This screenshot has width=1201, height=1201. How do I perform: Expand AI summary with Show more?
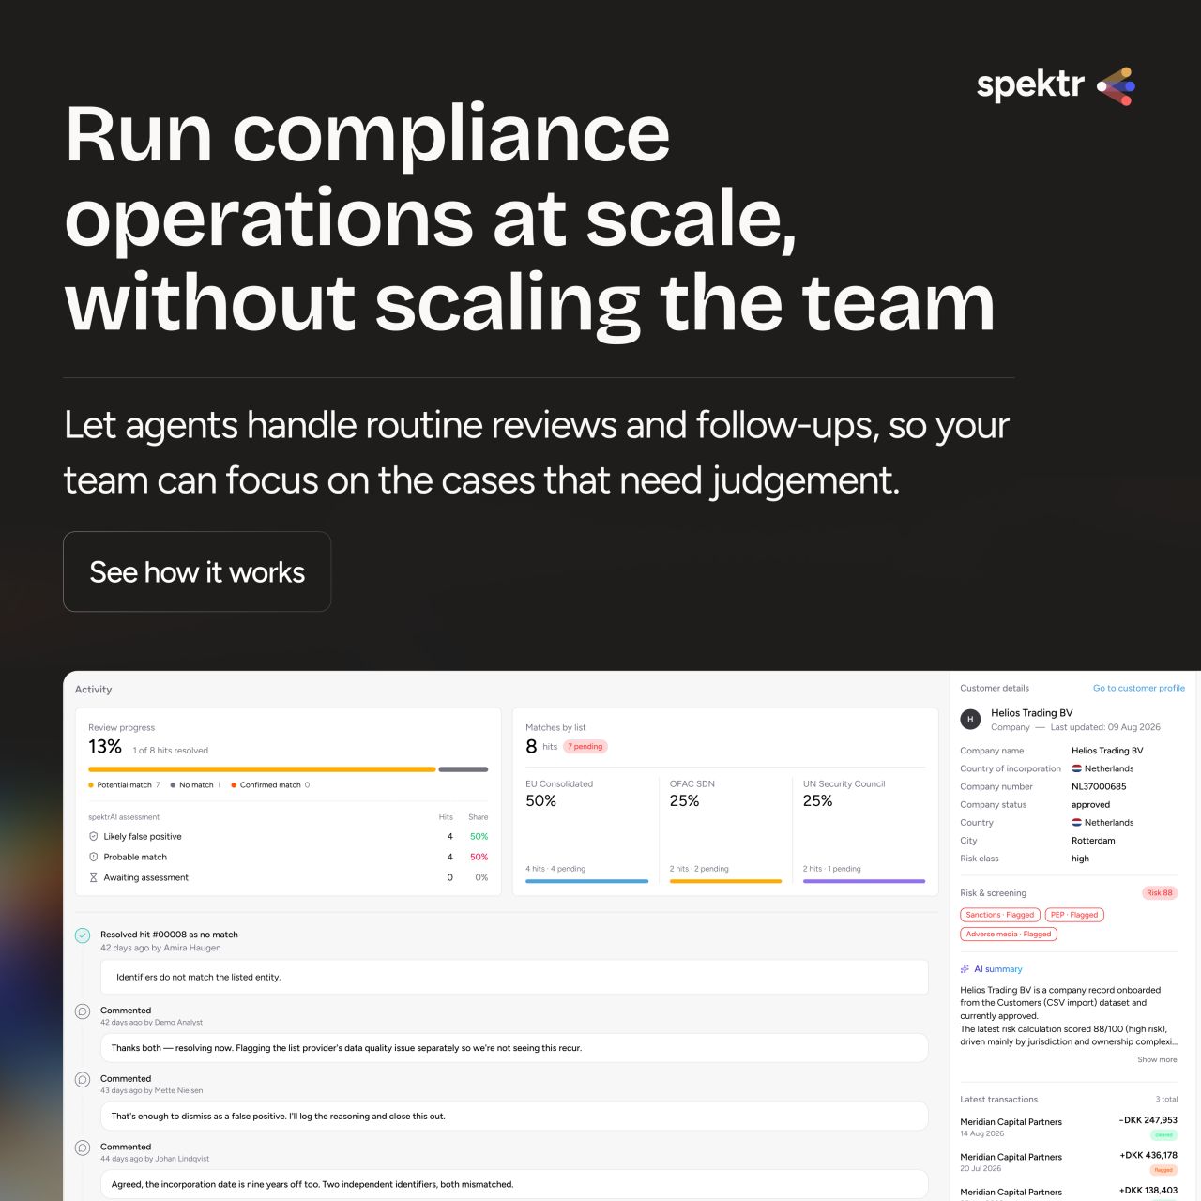[1157, 1059]
